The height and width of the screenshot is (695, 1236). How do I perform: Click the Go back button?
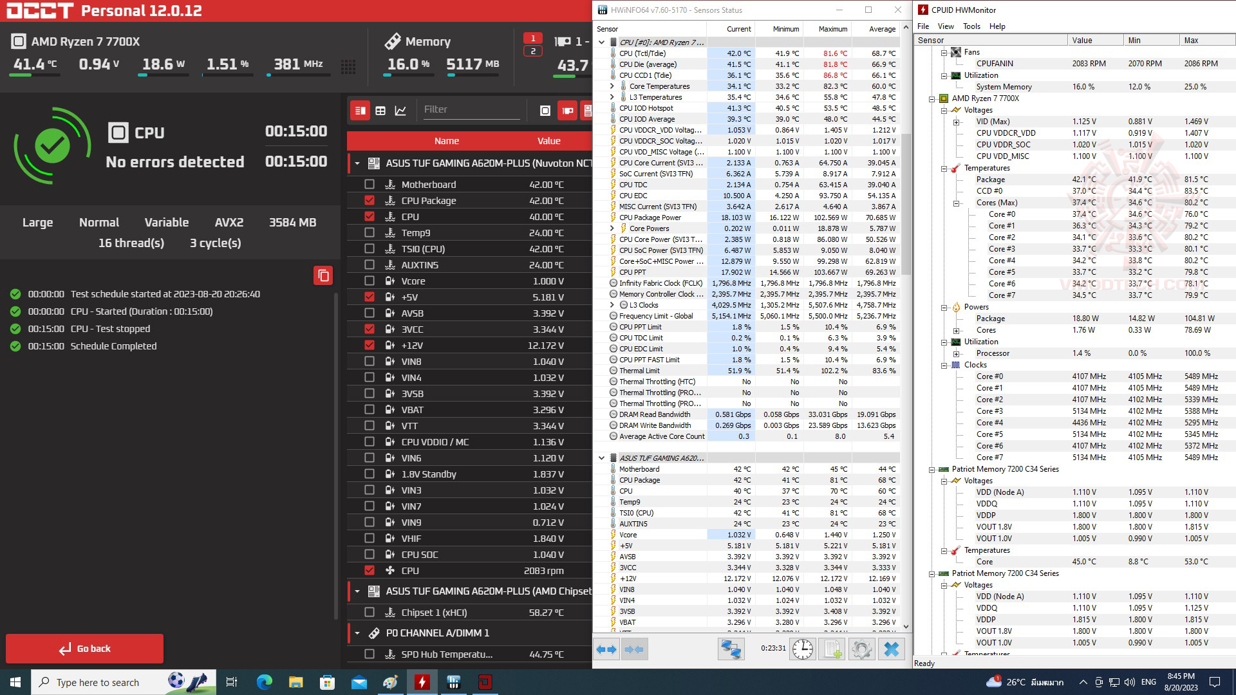pyautogui.click(x=84, y=649)
